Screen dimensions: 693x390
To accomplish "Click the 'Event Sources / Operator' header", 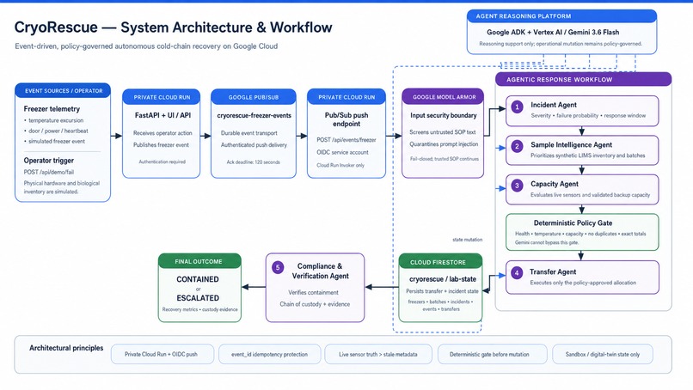I will (64, 90).
